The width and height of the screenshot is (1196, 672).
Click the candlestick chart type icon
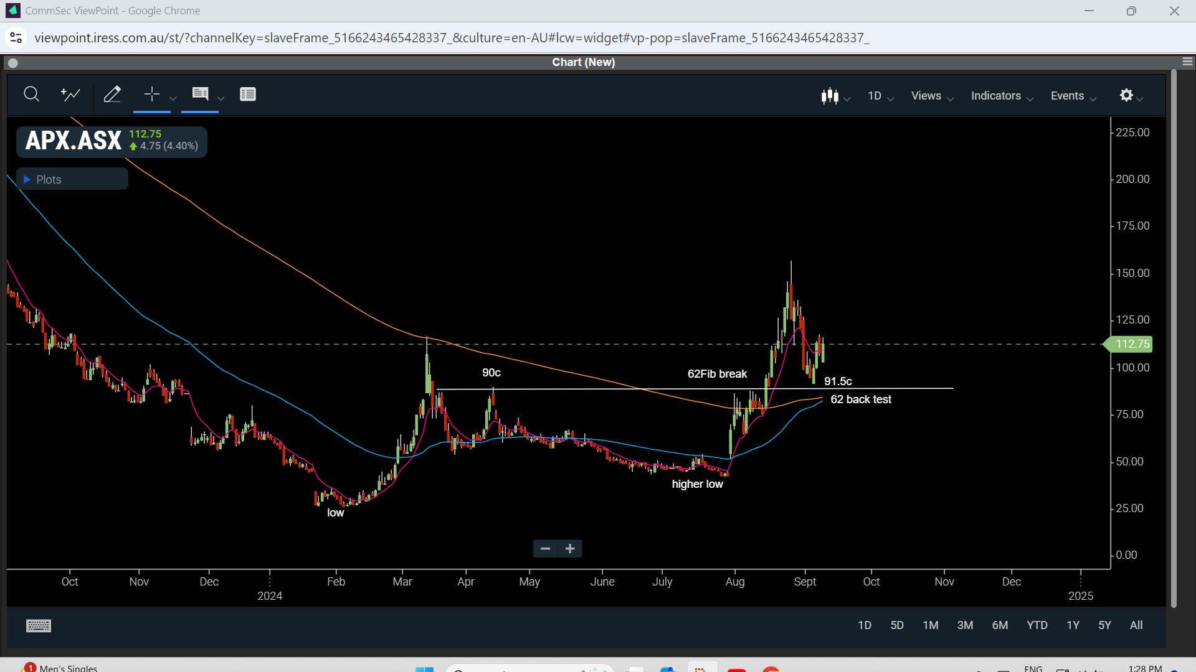tap(830, 96)
